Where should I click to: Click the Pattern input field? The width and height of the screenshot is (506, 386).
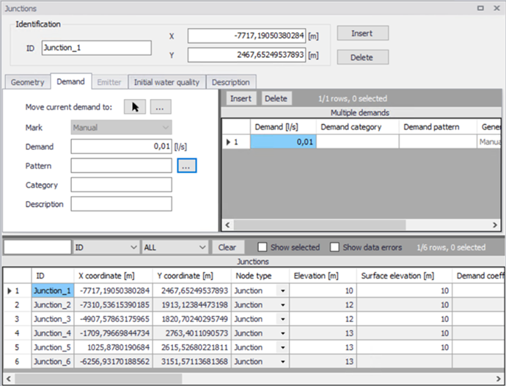point(121,166)
